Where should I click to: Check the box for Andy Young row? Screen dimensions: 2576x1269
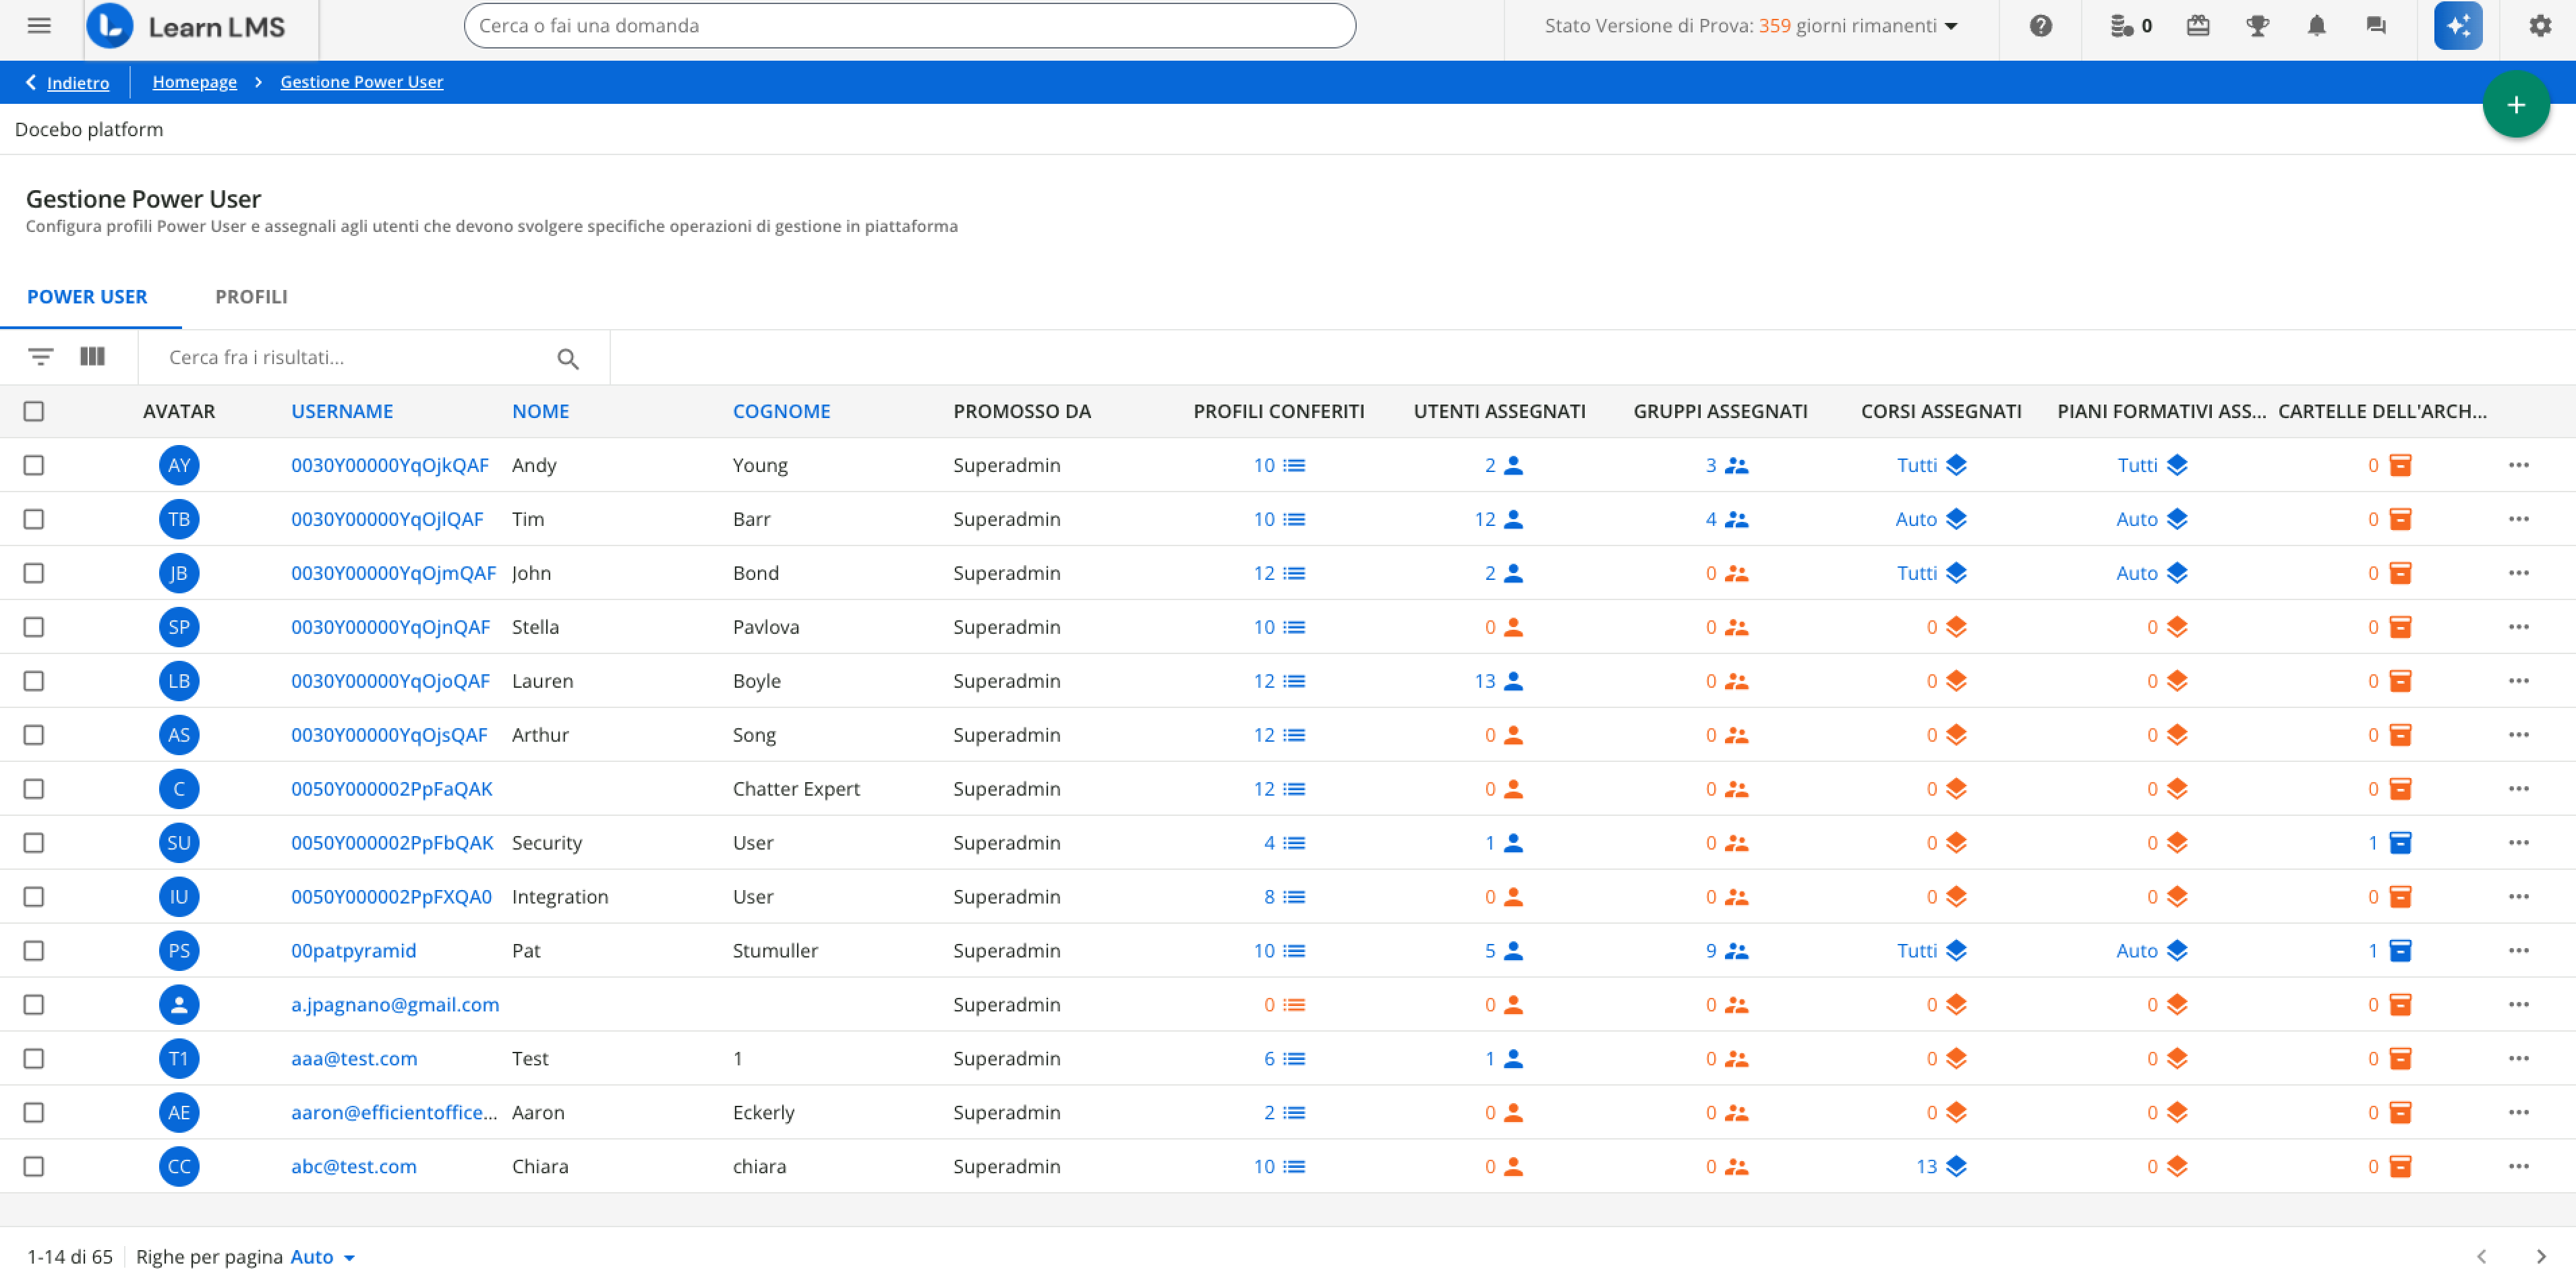[34, 465]
